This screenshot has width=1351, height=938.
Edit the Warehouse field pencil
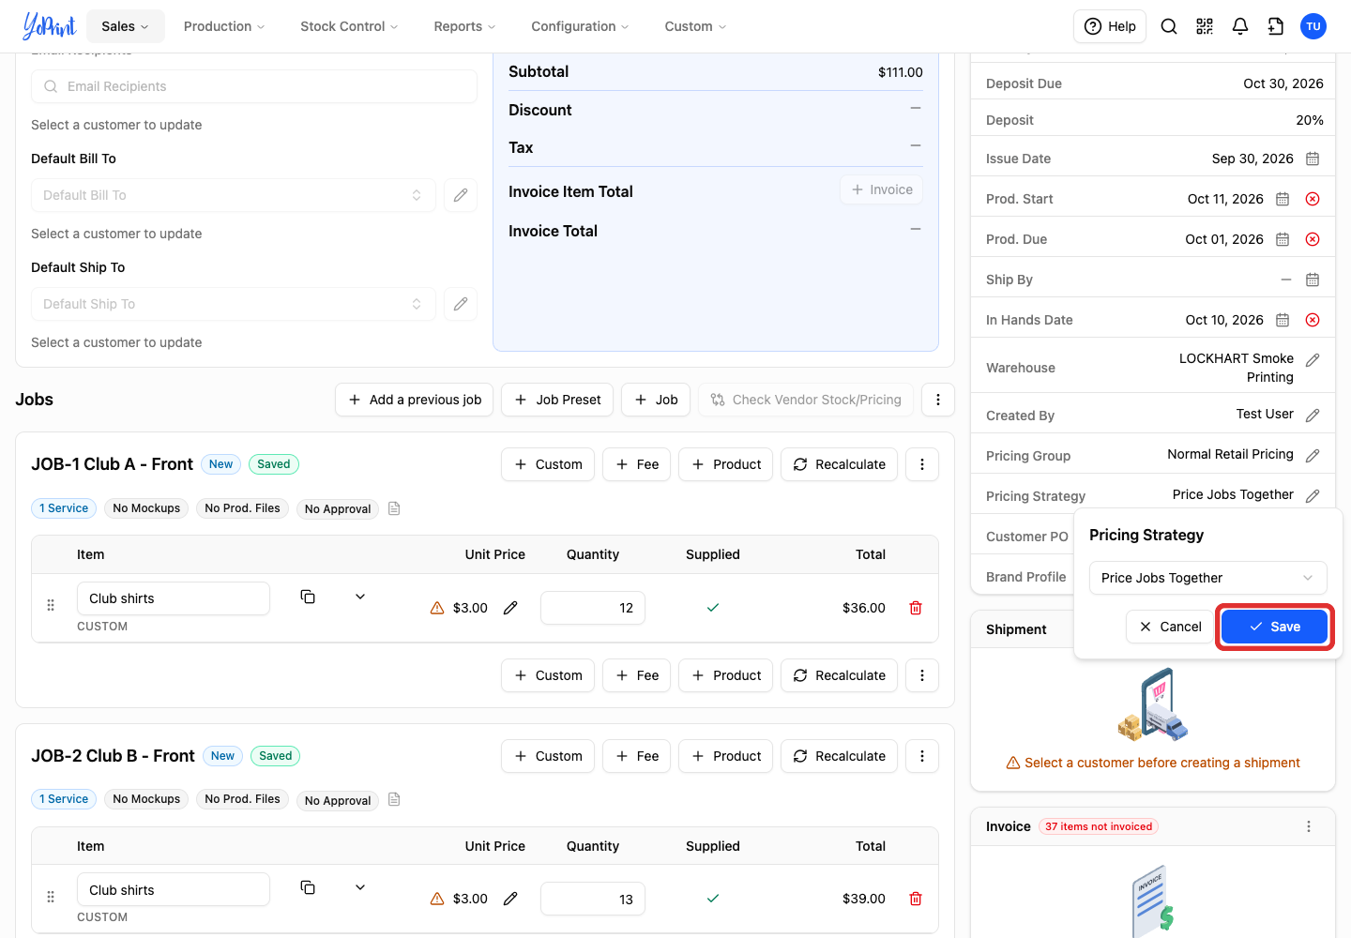click(x=1313, y=360)
